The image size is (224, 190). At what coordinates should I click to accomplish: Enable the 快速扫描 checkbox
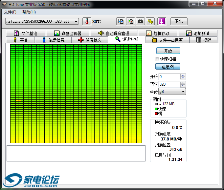(157, 59)
